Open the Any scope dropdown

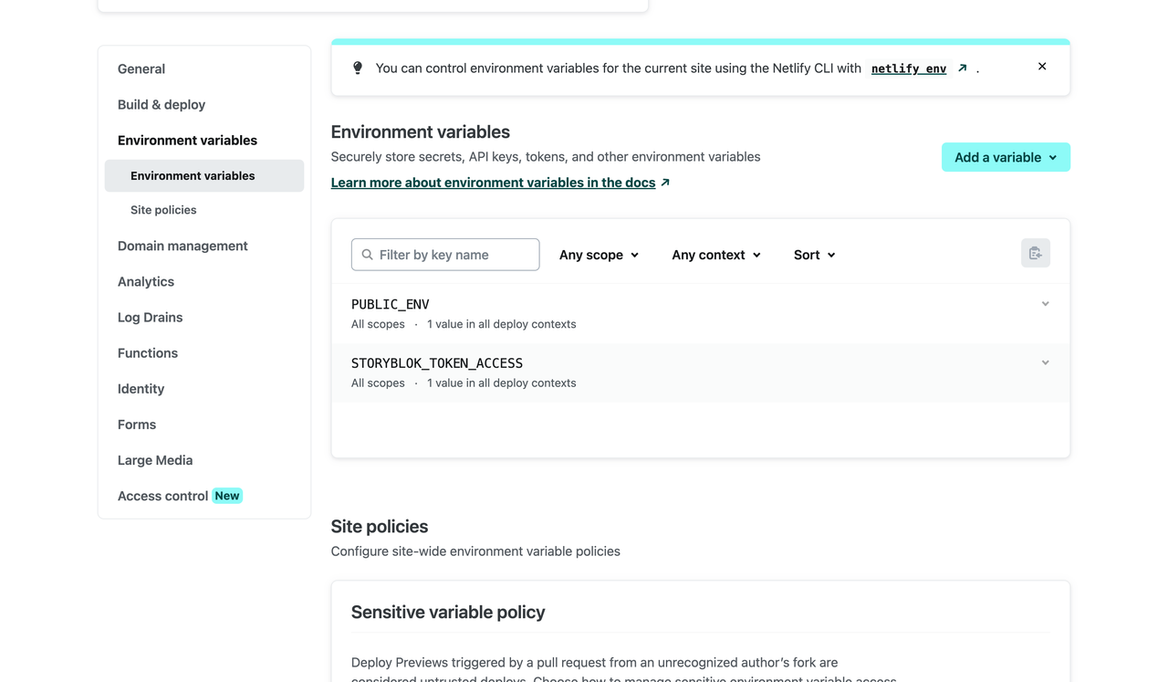tap(599, 255)
